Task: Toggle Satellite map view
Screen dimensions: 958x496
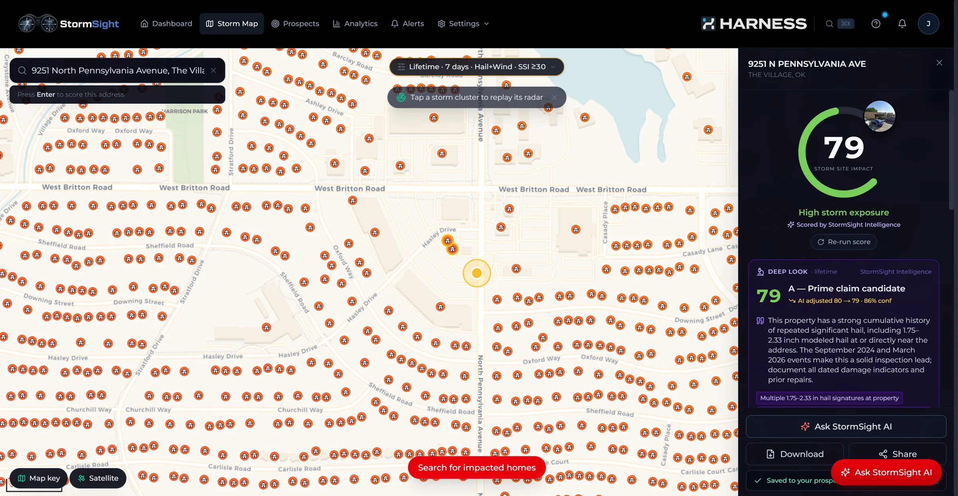Action: pos(98,478)
